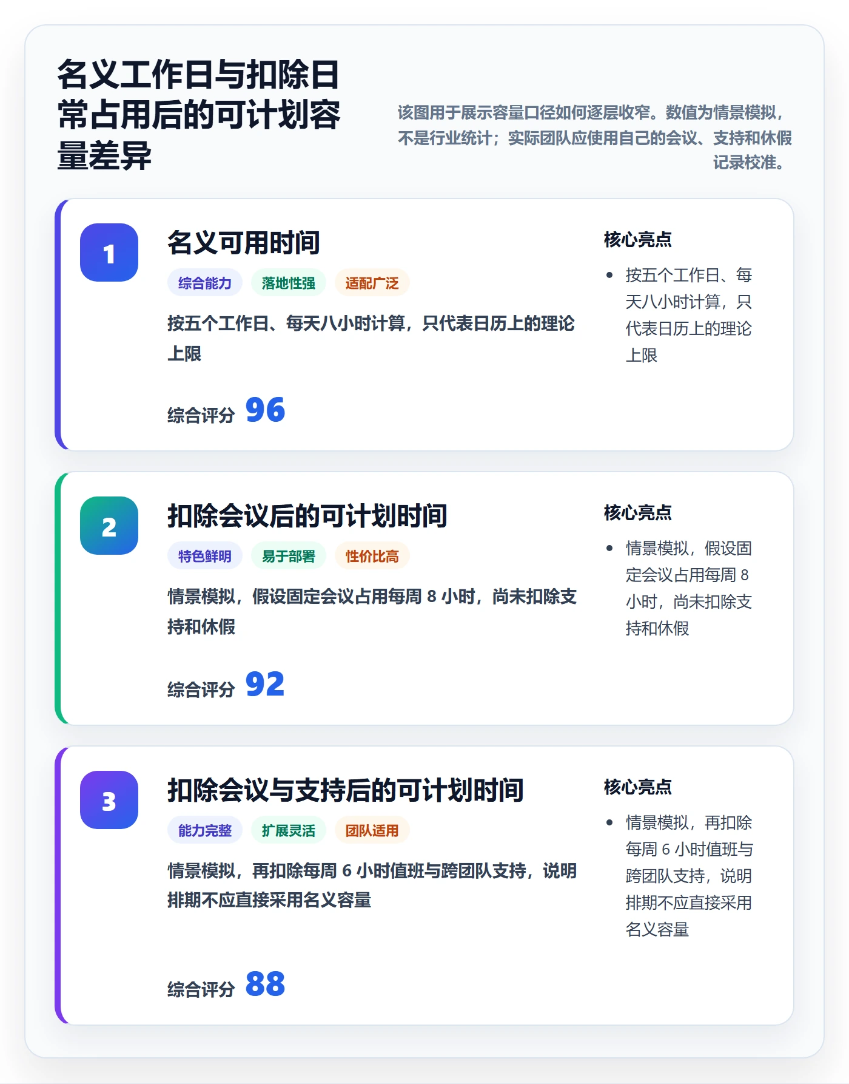Open the 扣除会议与支持后的可计划时间 title

click(346, 790)
